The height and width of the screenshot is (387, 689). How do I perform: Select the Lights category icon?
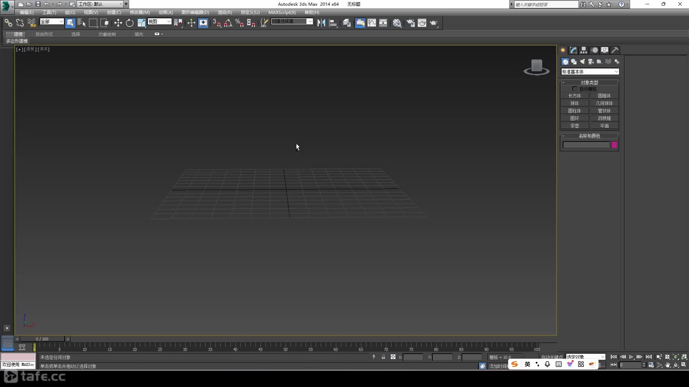point(582,62)
